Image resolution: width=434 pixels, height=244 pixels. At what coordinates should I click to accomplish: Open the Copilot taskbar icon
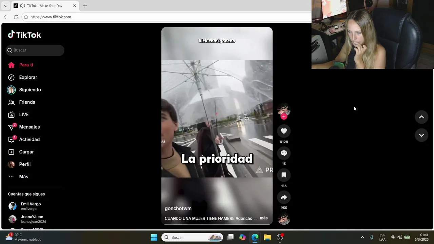[242, 237]
